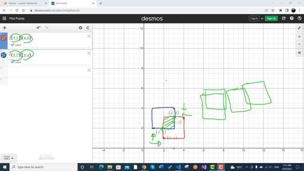304x171 pixels.
Task: Delete empty expression row 3
Action: coord(89,70)
